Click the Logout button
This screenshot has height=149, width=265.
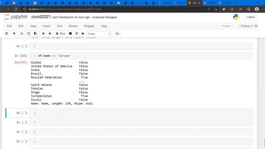tap(251, 17)
